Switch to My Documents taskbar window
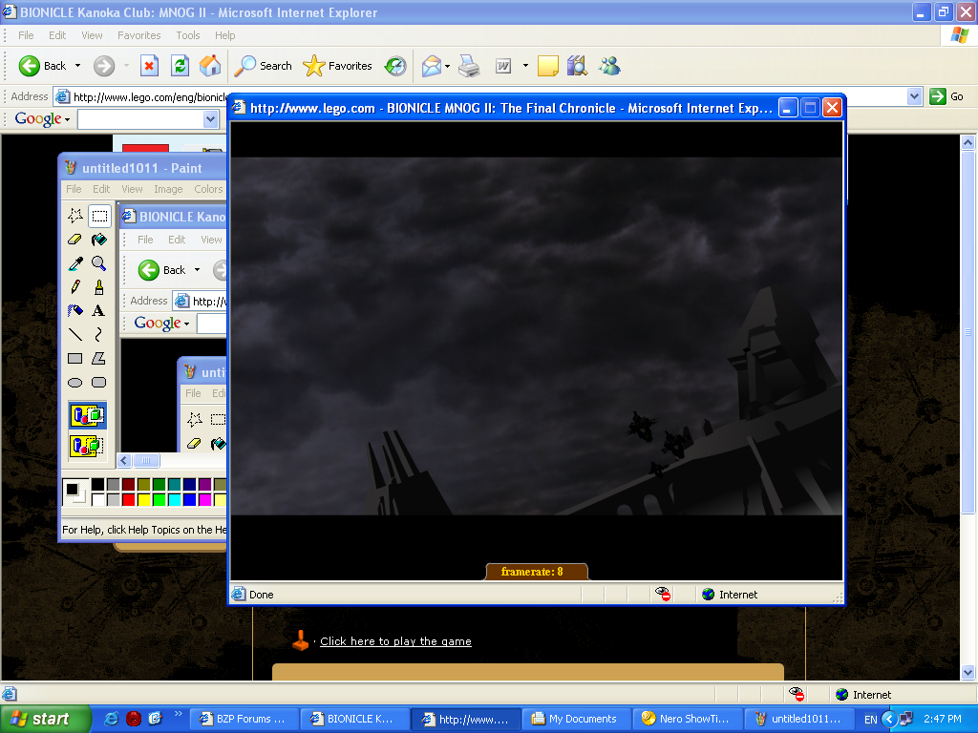Viewport: 978px width, 733px height. [x=576, y=720]
